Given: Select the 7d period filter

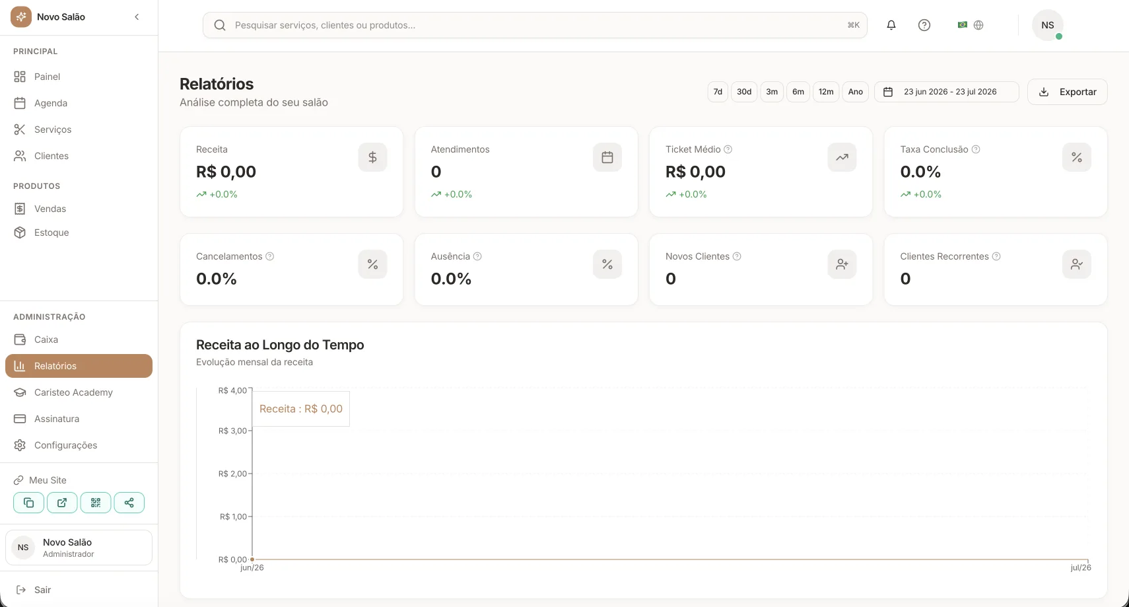Looking at the screenshot, I should click(718, 92).
